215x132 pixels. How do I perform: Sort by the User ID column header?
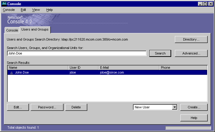click(83, 68)
